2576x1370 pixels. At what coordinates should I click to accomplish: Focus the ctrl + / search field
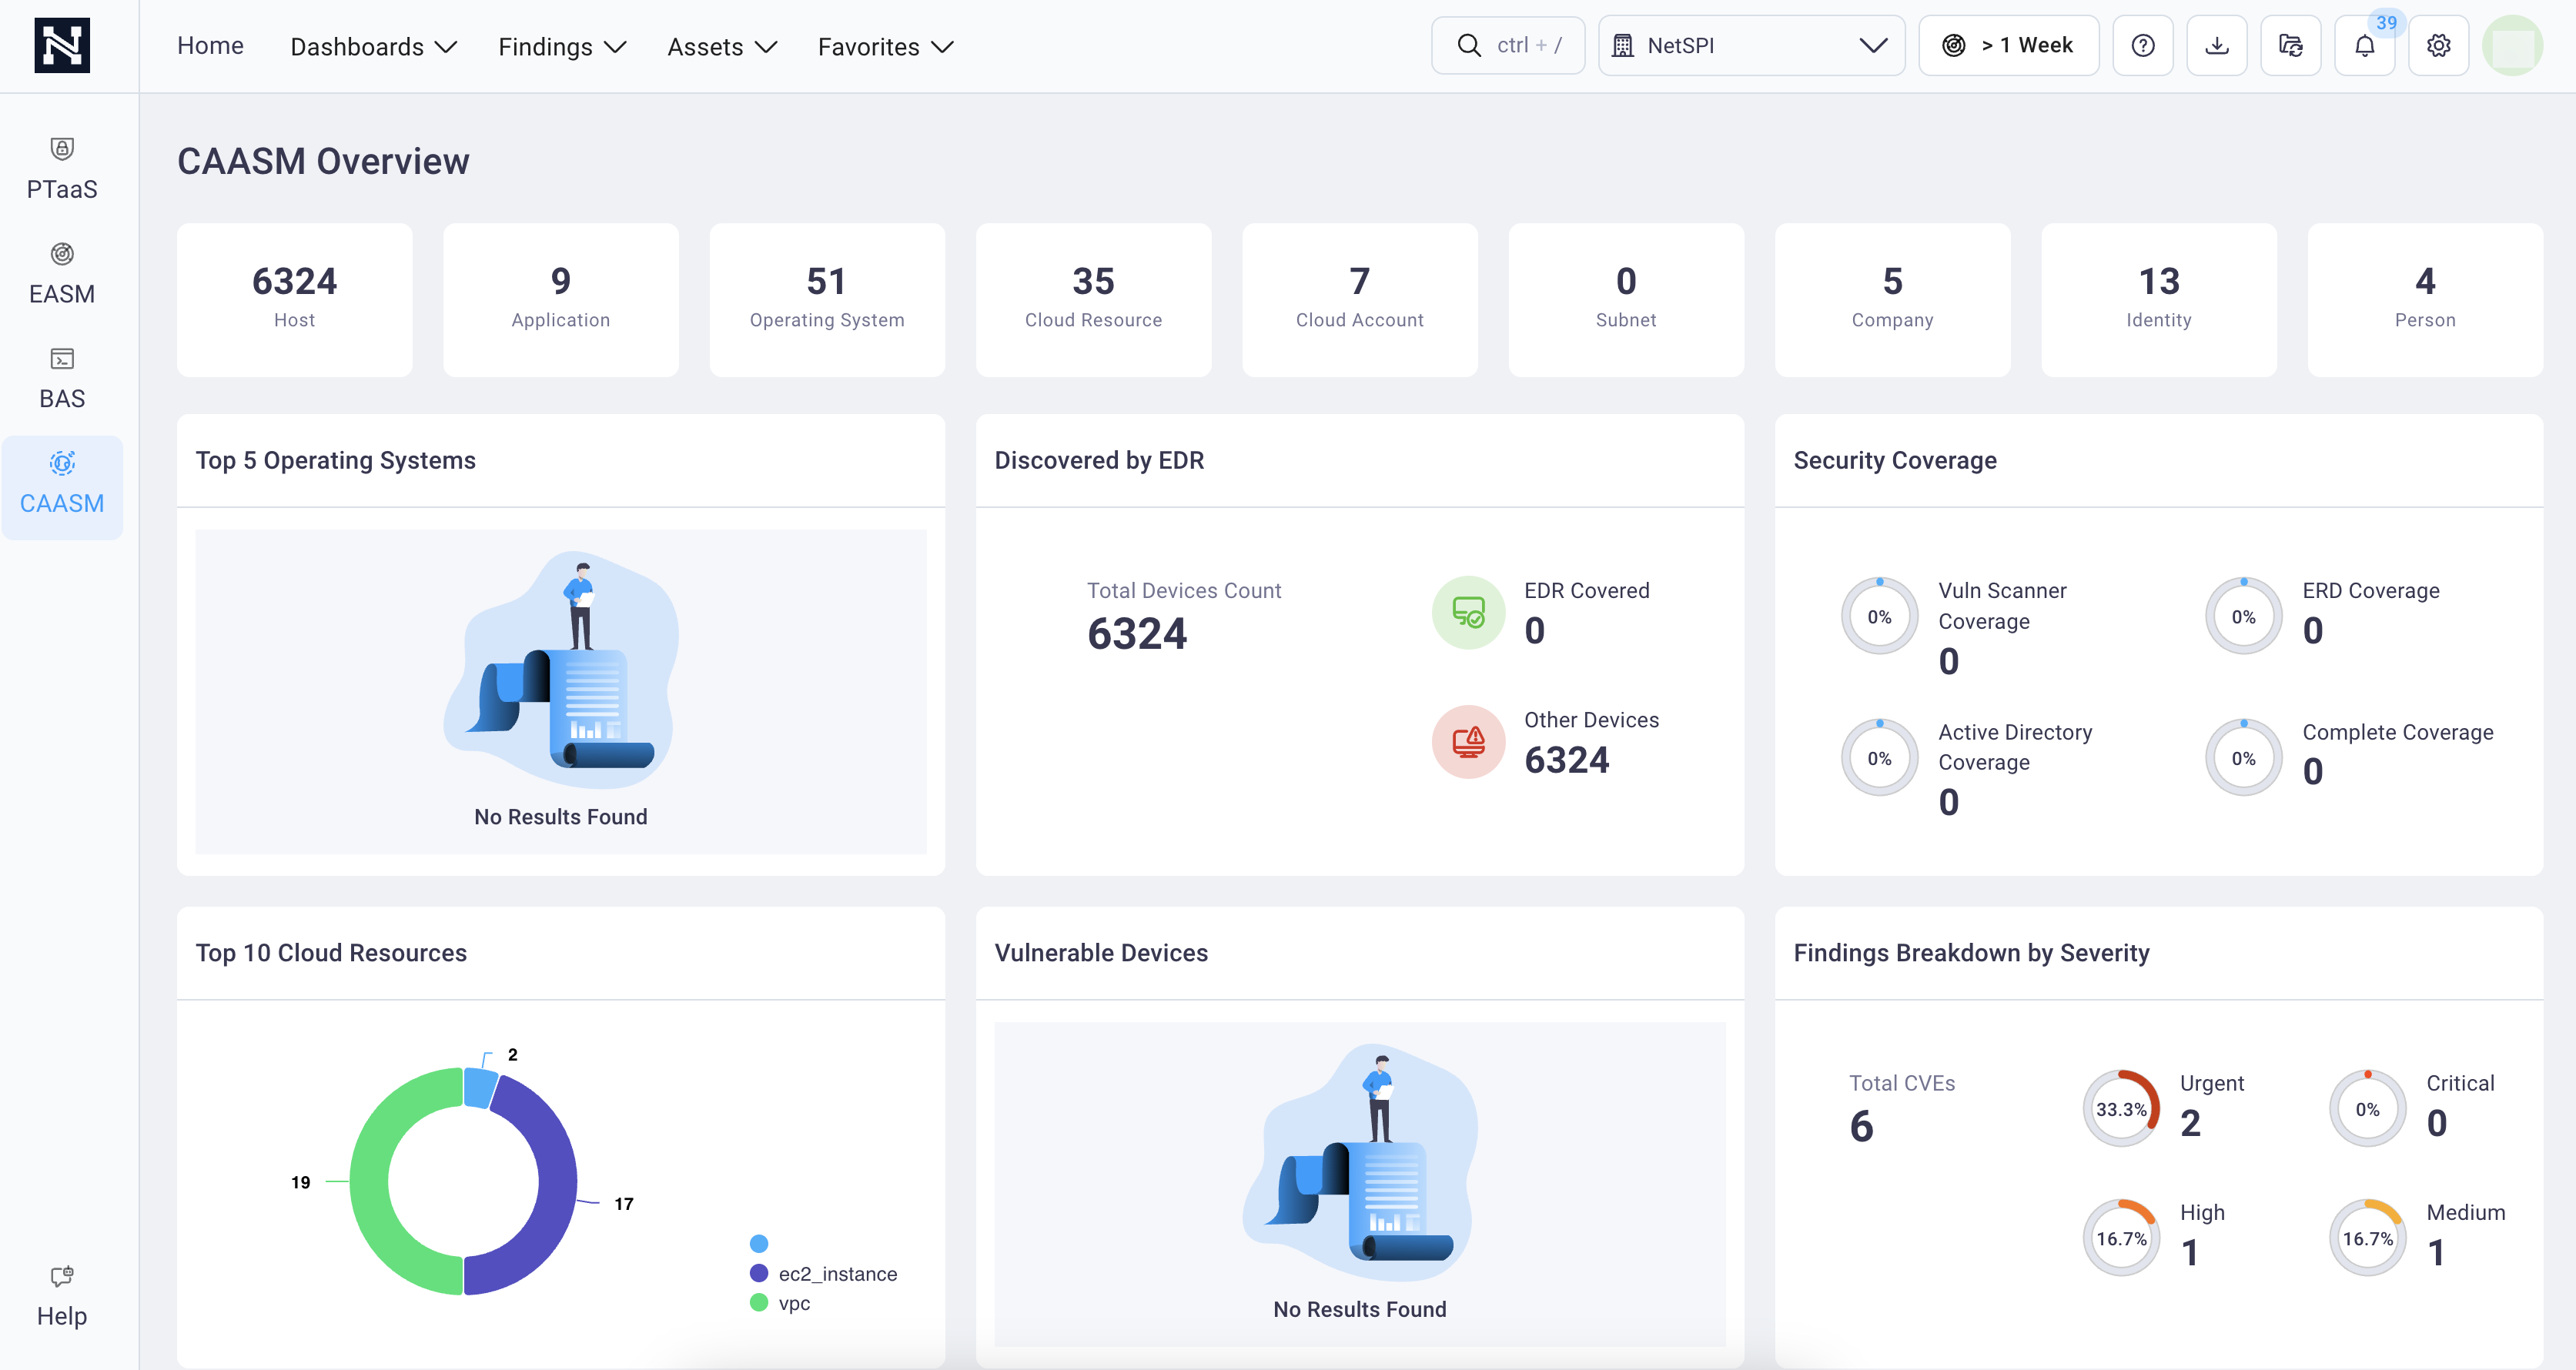point(1507,46)
